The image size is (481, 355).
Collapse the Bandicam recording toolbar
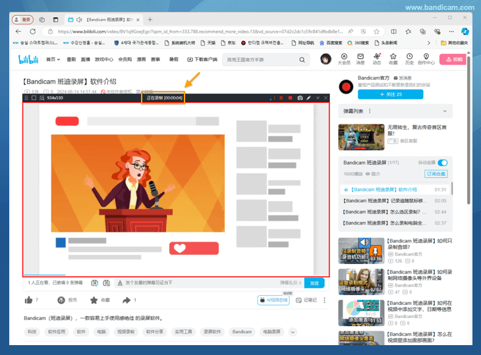318,98
